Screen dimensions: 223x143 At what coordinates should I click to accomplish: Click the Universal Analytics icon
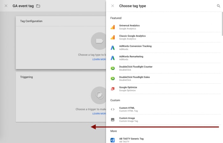(x=113, y=27)
